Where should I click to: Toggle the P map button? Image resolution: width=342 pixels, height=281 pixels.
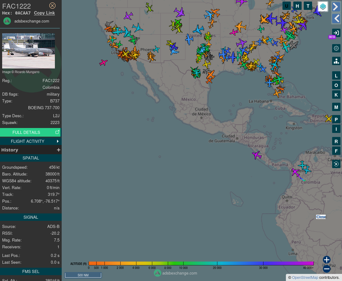click(336, 119)
